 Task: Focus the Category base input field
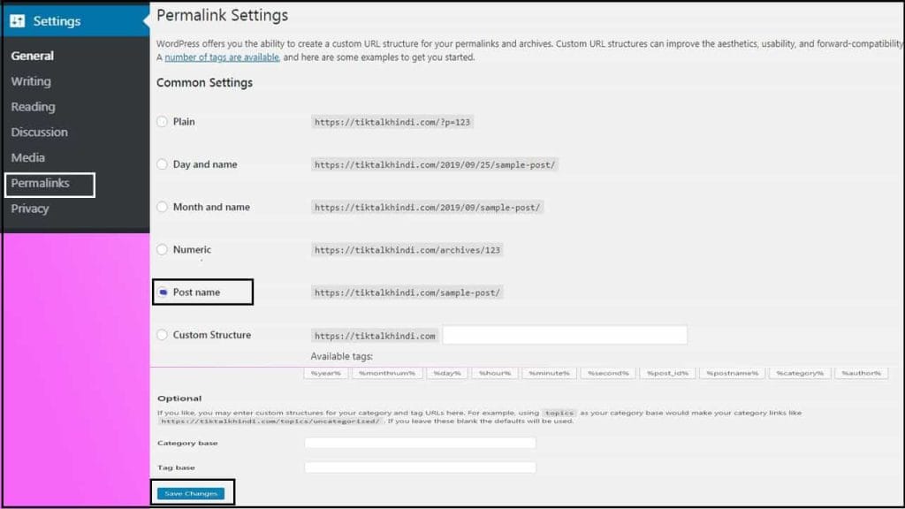point(420,443)
